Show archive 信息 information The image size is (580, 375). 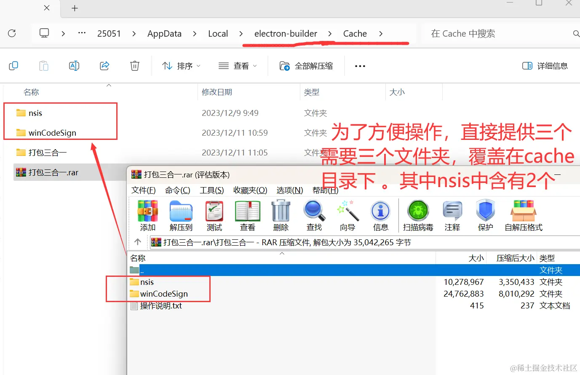[380, 215]
